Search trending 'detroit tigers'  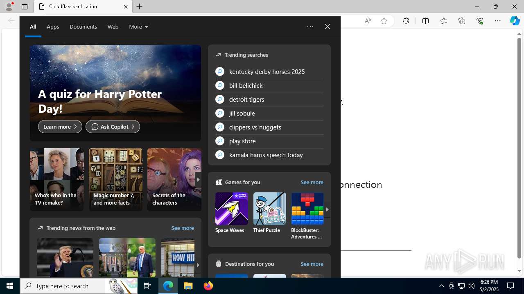tap(269, 100)
